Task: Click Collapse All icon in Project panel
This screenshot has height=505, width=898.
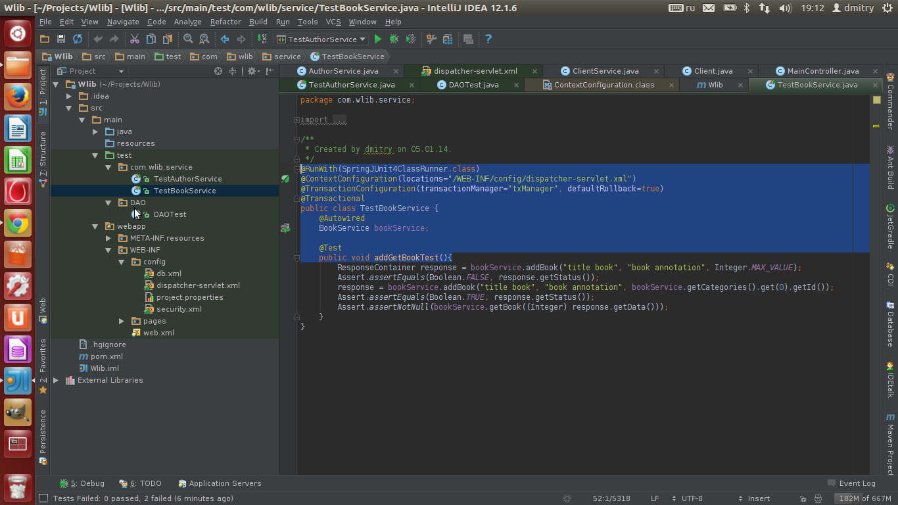Action: click(x=232, y=71)
